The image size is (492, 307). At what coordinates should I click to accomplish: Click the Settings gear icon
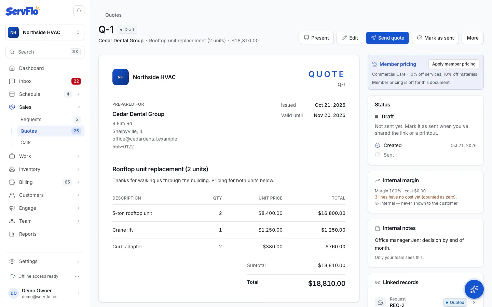point(12,261)
